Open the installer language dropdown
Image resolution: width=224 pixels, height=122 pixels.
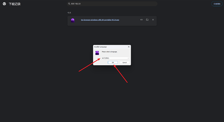pyautogui.click(x=116, y=58)
